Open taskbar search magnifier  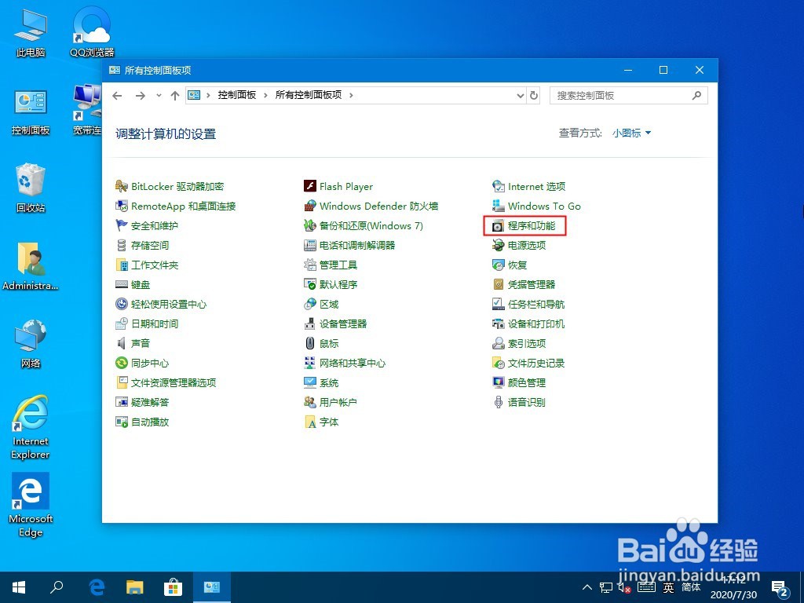57,587
